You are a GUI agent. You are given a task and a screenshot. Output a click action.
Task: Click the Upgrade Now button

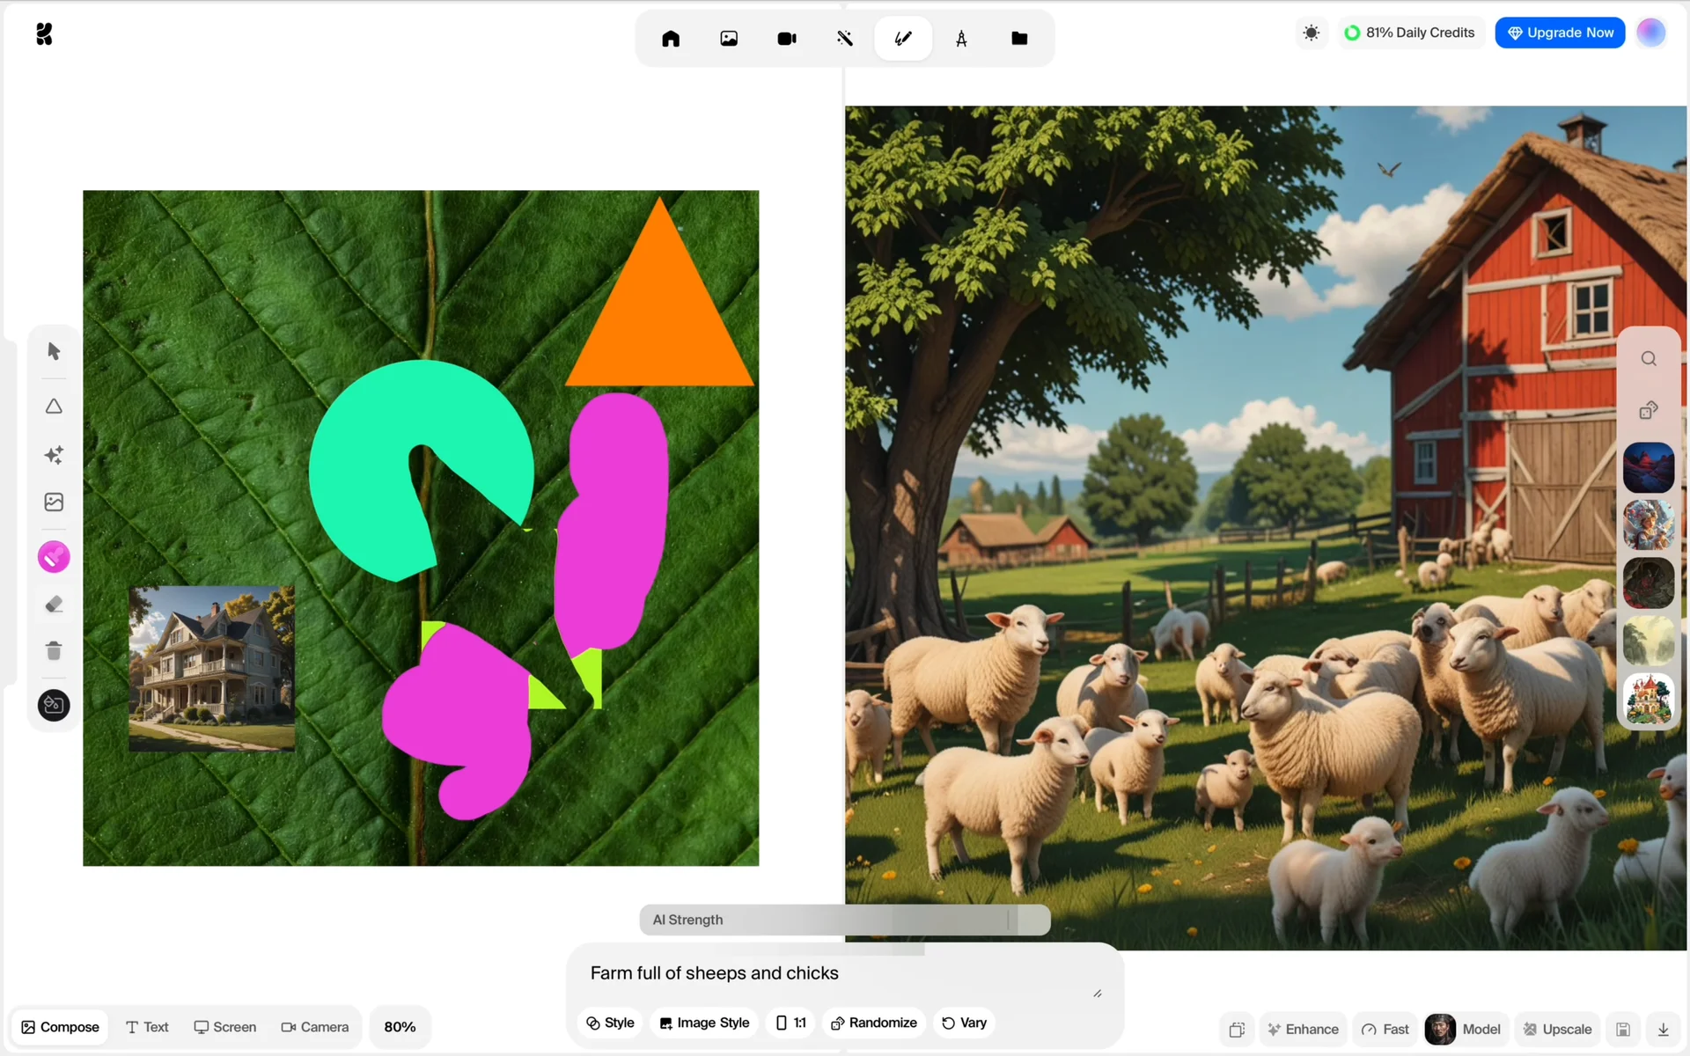(x=1560, y=33)
